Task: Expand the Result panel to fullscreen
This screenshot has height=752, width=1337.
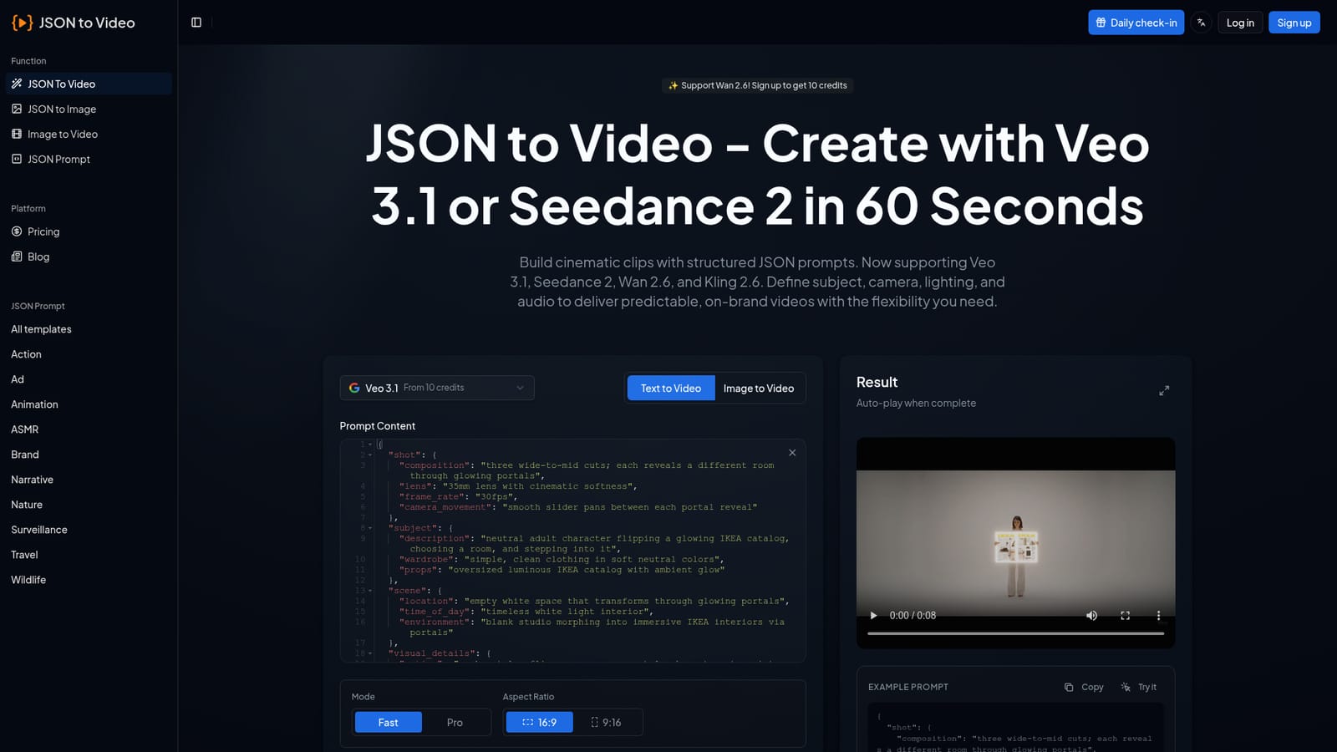Action: pyautogui.click(x=1164, y=390)
